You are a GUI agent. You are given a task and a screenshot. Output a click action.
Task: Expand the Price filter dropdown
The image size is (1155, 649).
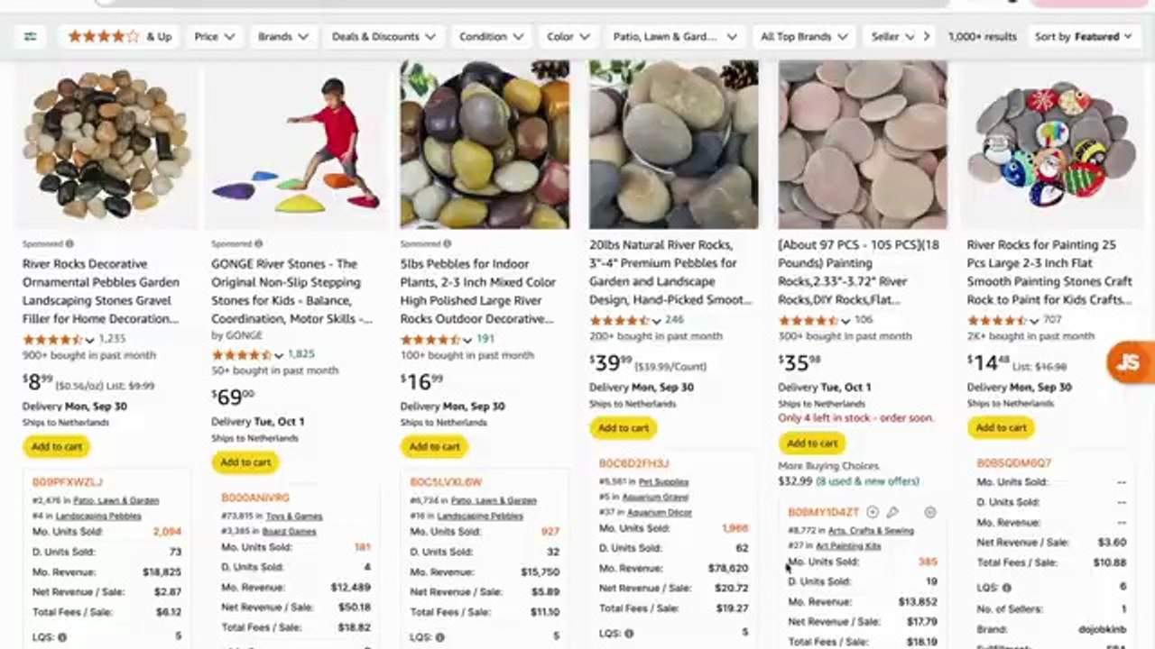coord(215,36)
